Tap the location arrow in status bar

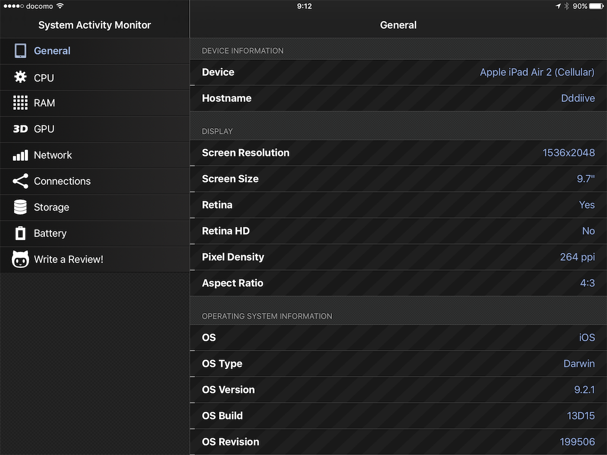pos(558,6)
